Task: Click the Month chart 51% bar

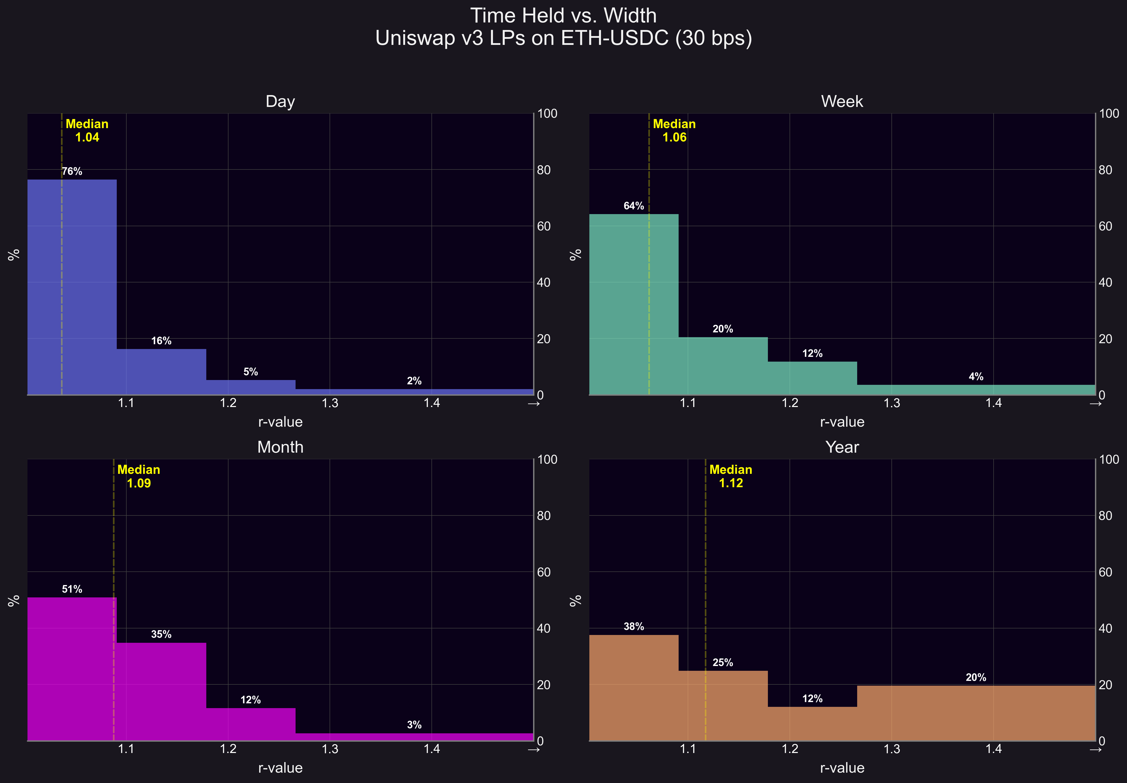Action: pos(72,669)
